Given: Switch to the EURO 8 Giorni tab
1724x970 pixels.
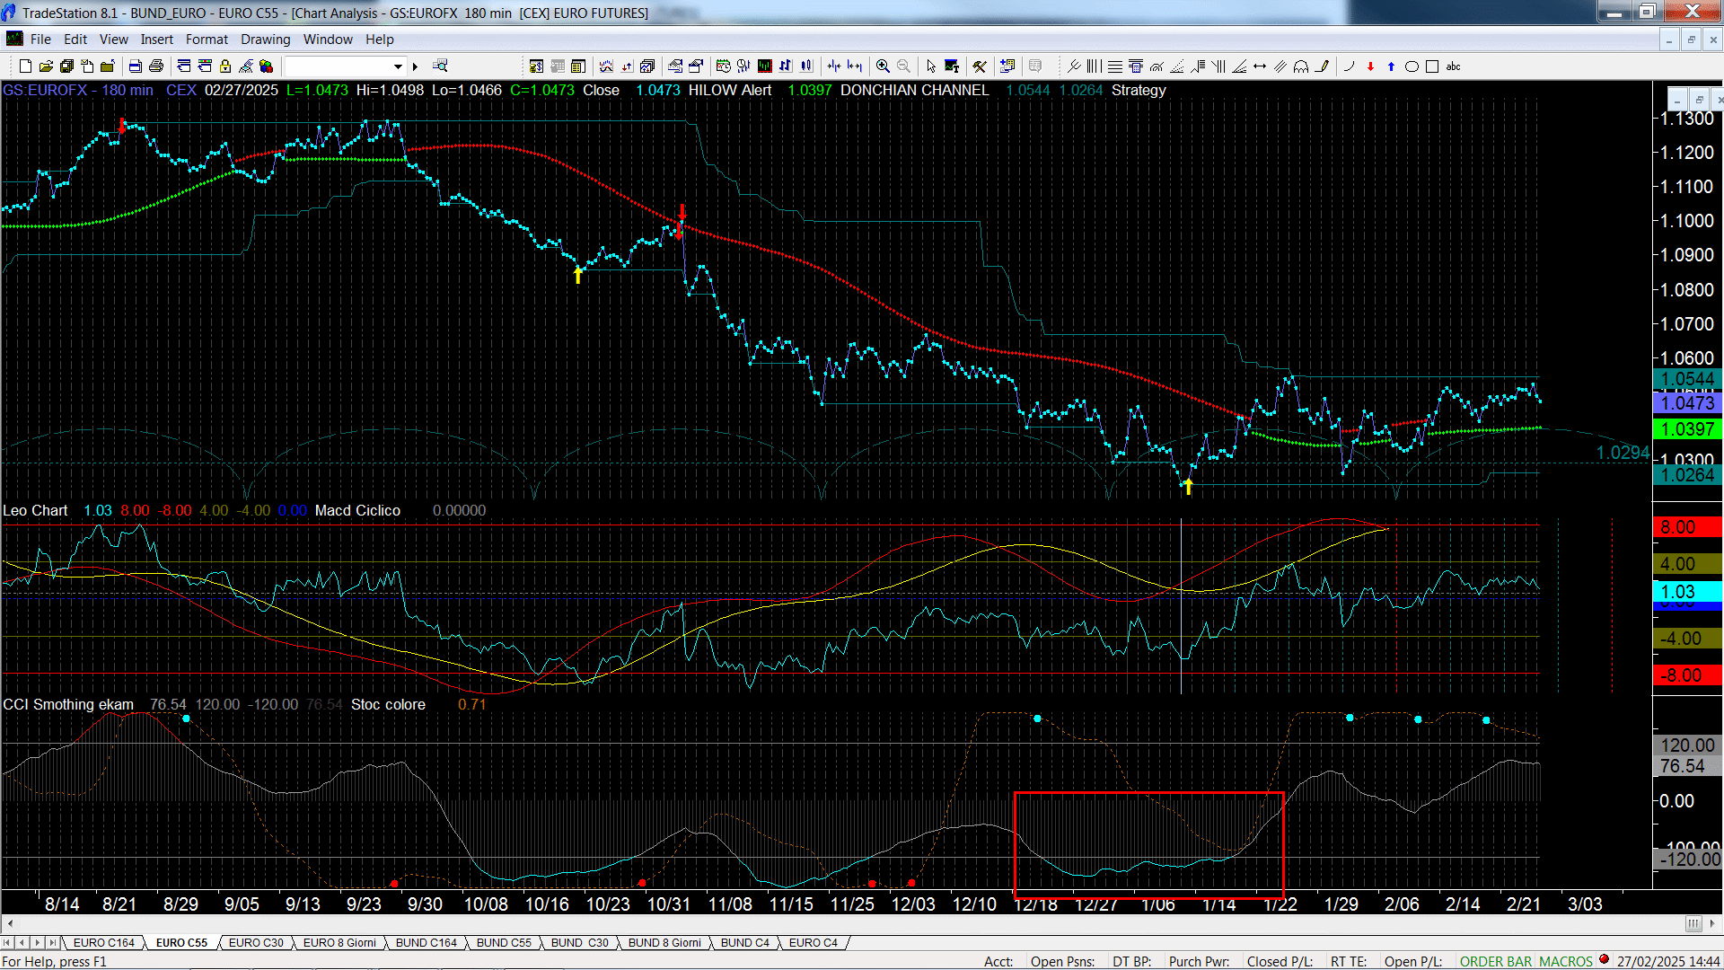Looking at the screenshot, I should pos(339,942).
